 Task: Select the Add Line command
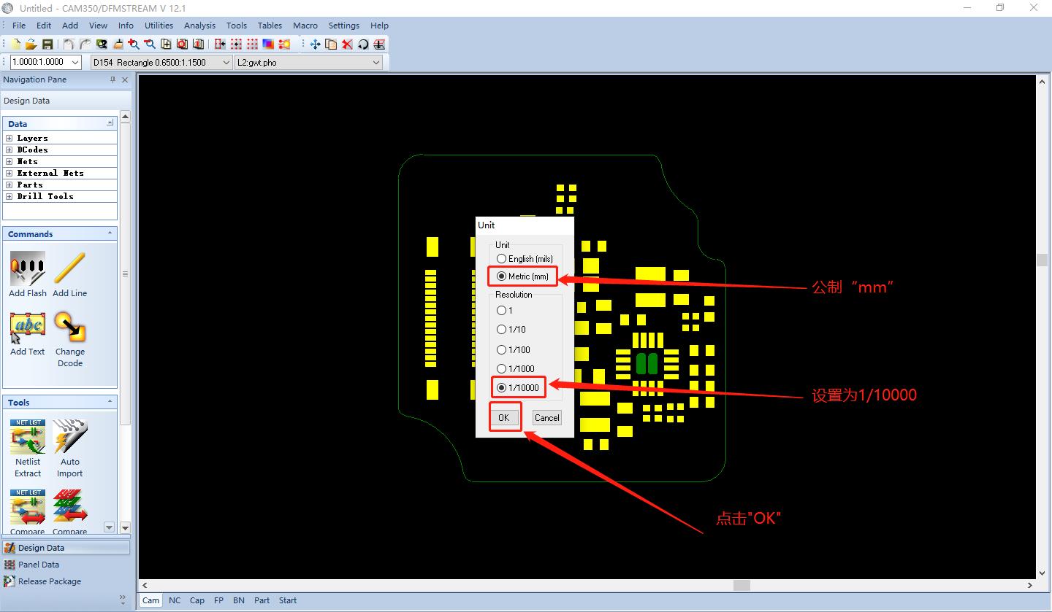69,269
